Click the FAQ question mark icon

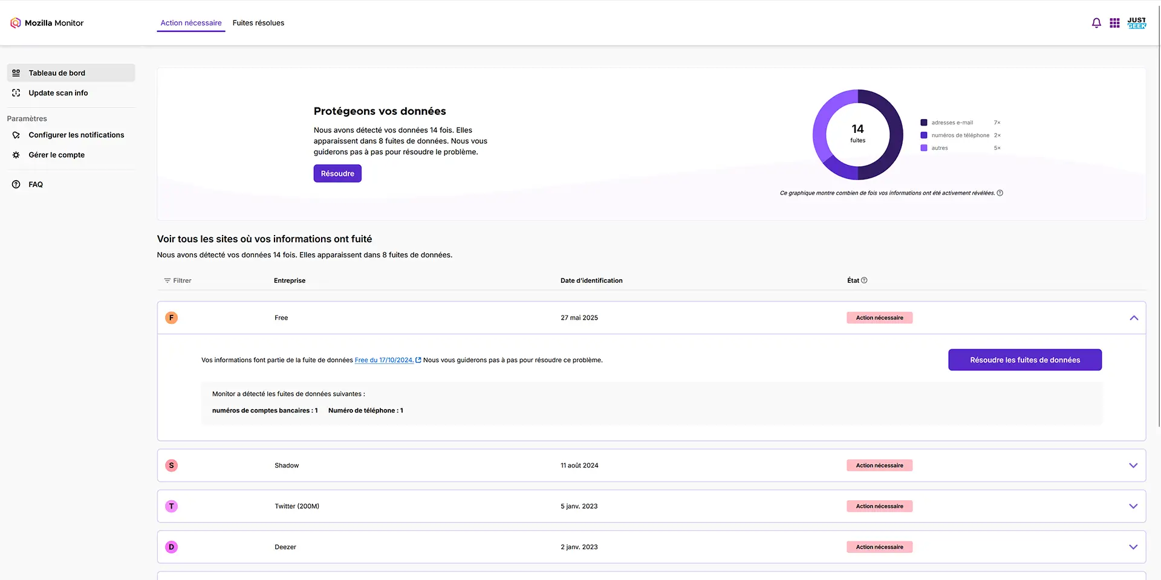[16, 185]
